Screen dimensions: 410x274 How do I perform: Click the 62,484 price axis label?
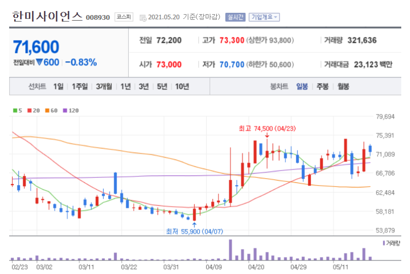click(385, 192)
